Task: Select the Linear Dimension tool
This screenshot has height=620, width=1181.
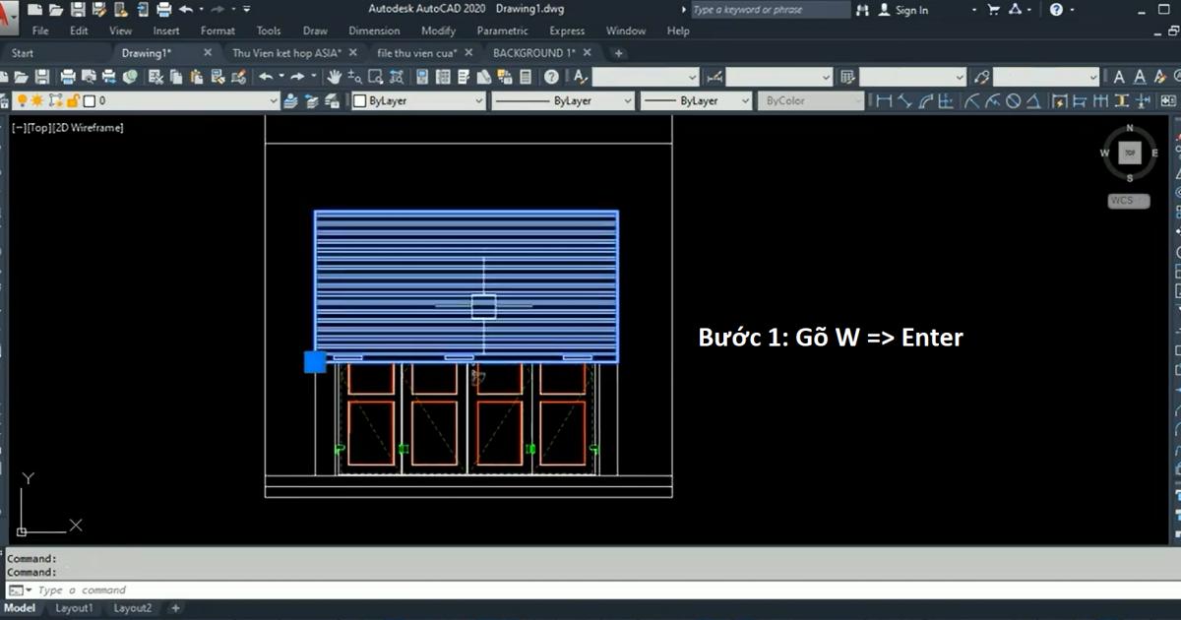Action: point(883,100)
